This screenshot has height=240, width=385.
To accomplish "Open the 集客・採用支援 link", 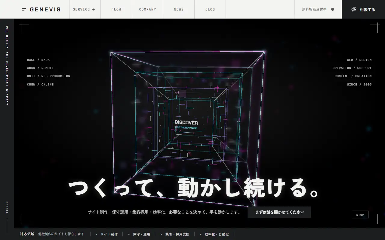I will tap(177, 234).
